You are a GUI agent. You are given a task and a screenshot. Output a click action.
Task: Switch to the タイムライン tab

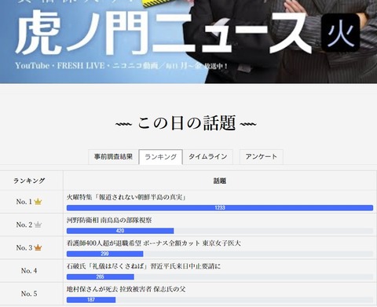[208, 157]
